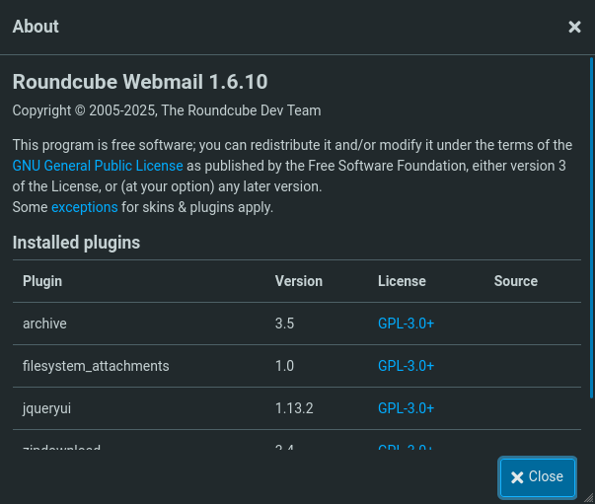
Task: Click the Plugin column header
Action: coord(42,281)
